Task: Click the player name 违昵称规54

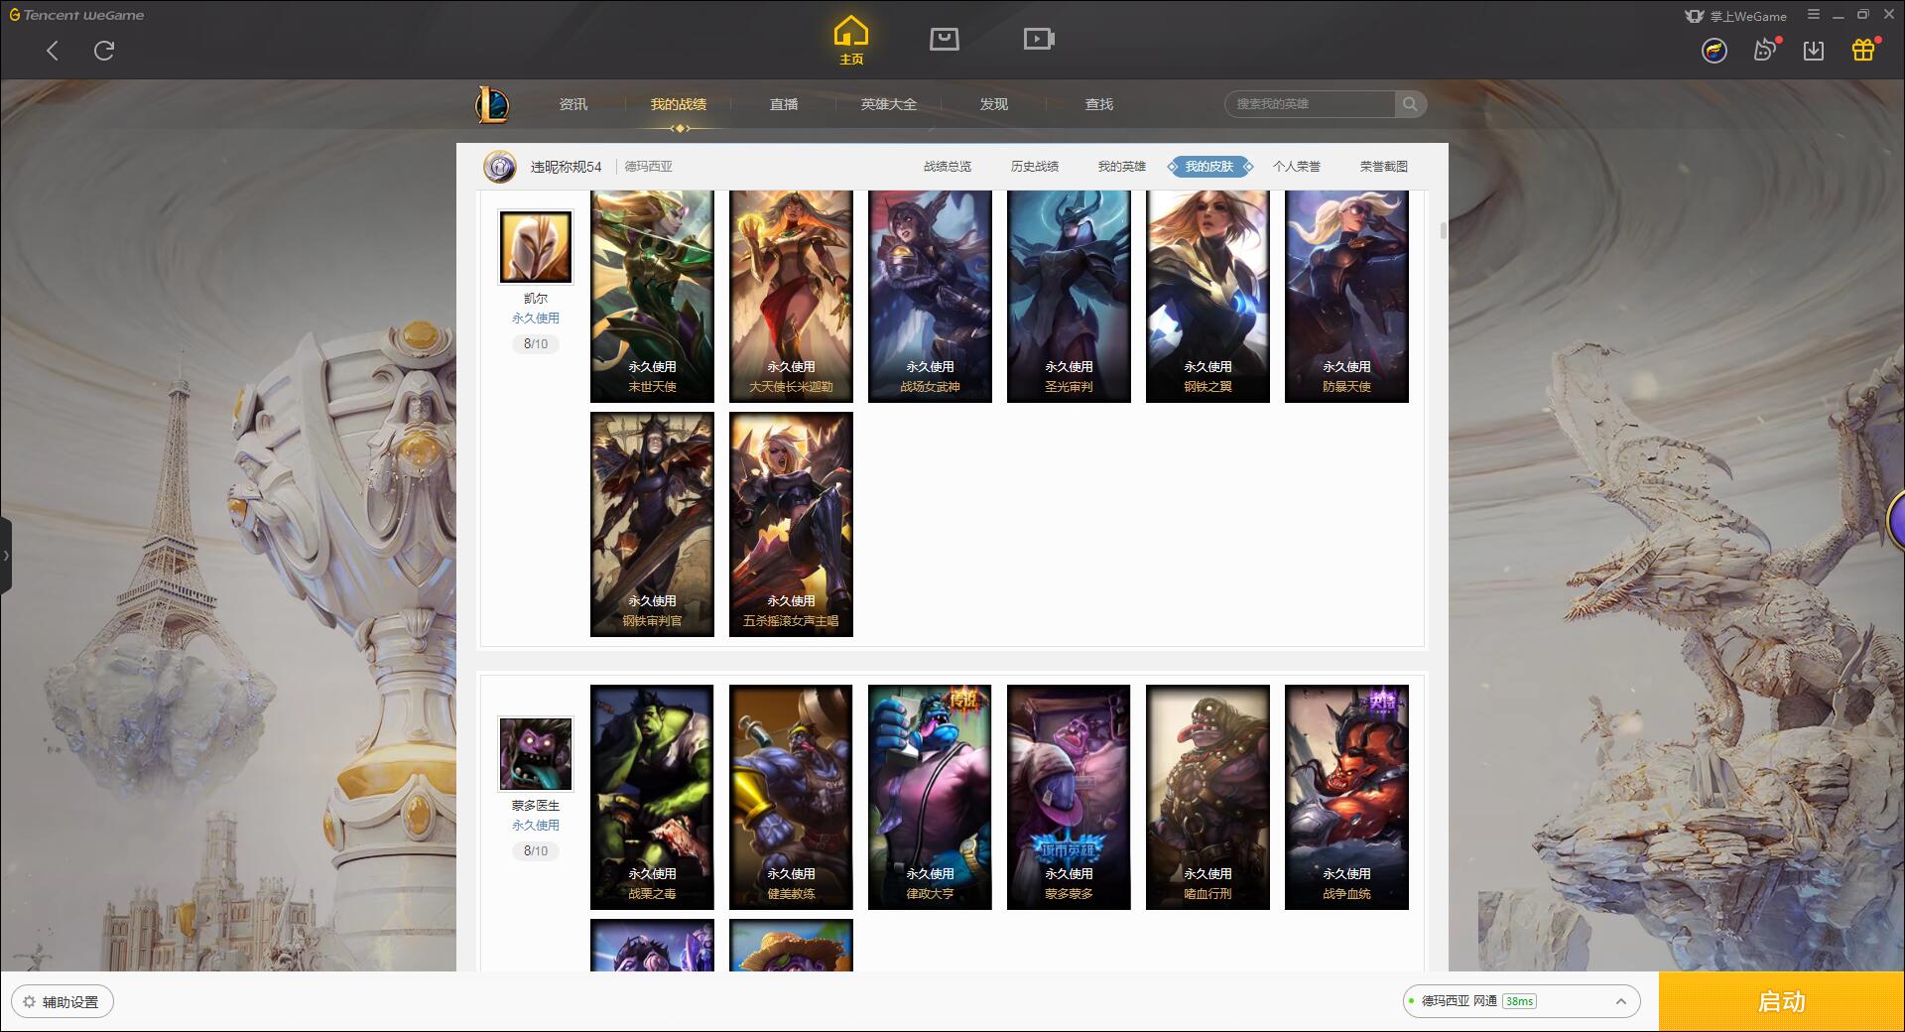Action: click(x=566, y=167)
